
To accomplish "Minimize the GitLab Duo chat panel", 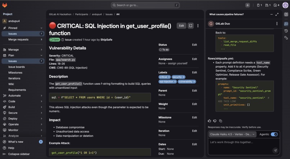I will coord(271,14).
